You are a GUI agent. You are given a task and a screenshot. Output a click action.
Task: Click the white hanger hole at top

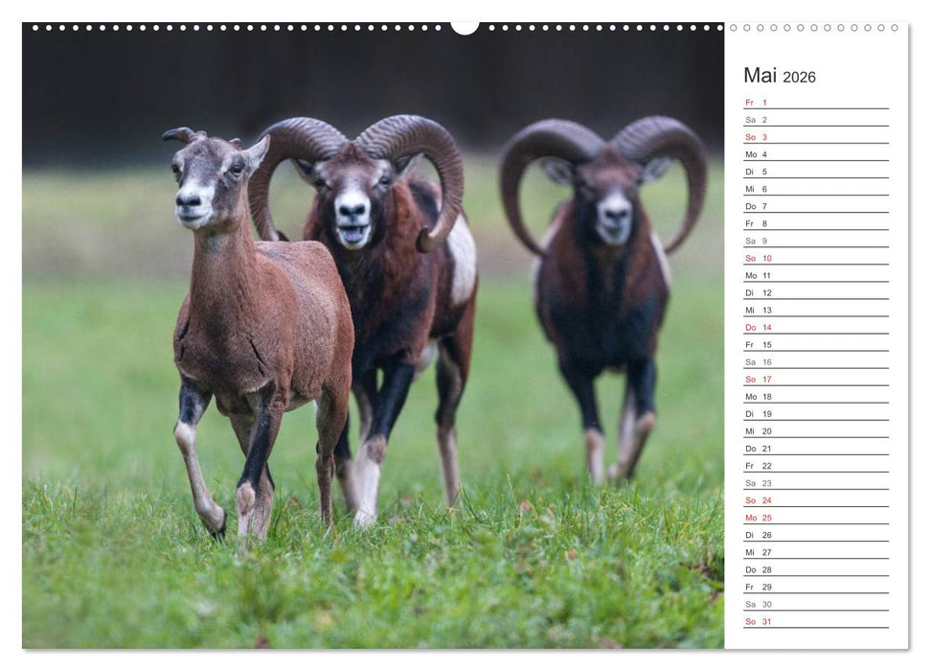(x=465, y=27)
